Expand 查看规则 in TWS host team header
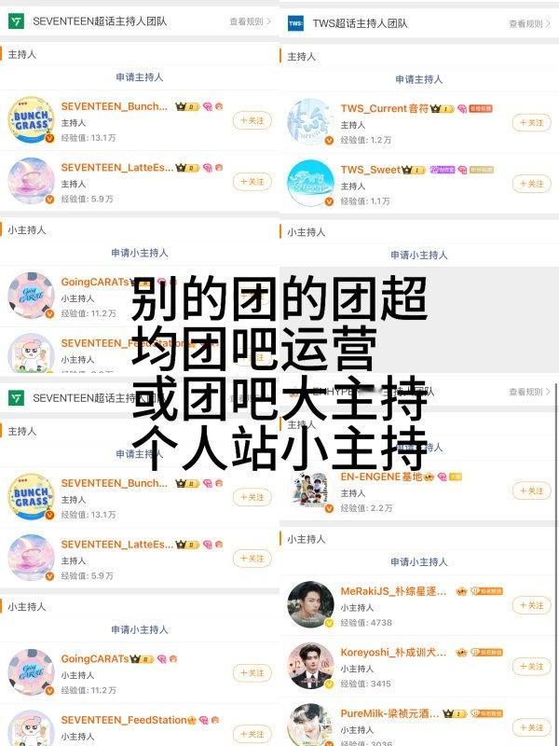This screenshot has width=559, height=746. click(529, 23)
